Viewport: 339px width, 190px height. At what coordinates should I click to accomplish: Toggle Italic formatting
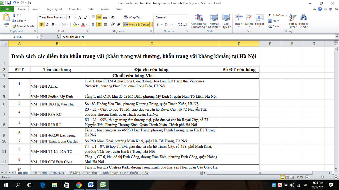(x=47, y=25)
